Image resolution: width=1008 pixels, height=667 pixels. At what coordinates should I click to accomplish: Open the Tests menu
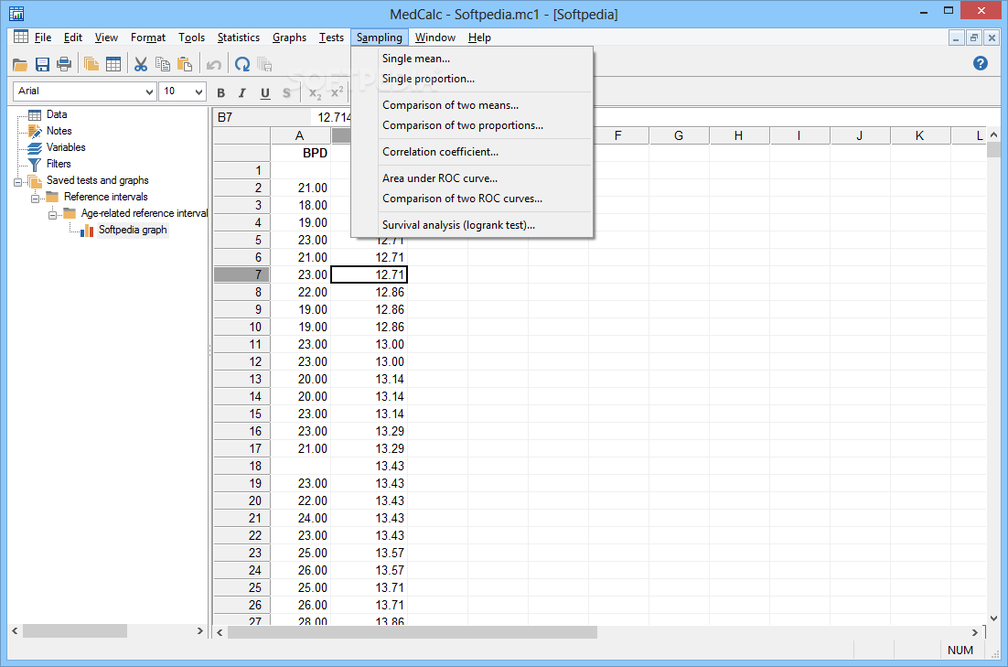[x=331, y=38]
